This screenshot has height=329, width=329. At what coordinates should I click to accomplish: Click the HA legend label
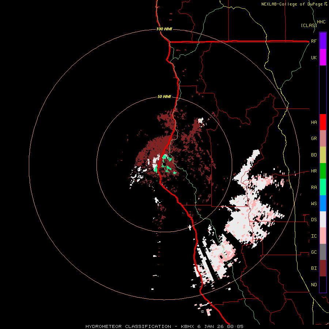[314, 122]
